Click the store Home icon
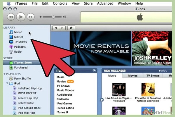The image size is (175, 117). coord(71,28)
